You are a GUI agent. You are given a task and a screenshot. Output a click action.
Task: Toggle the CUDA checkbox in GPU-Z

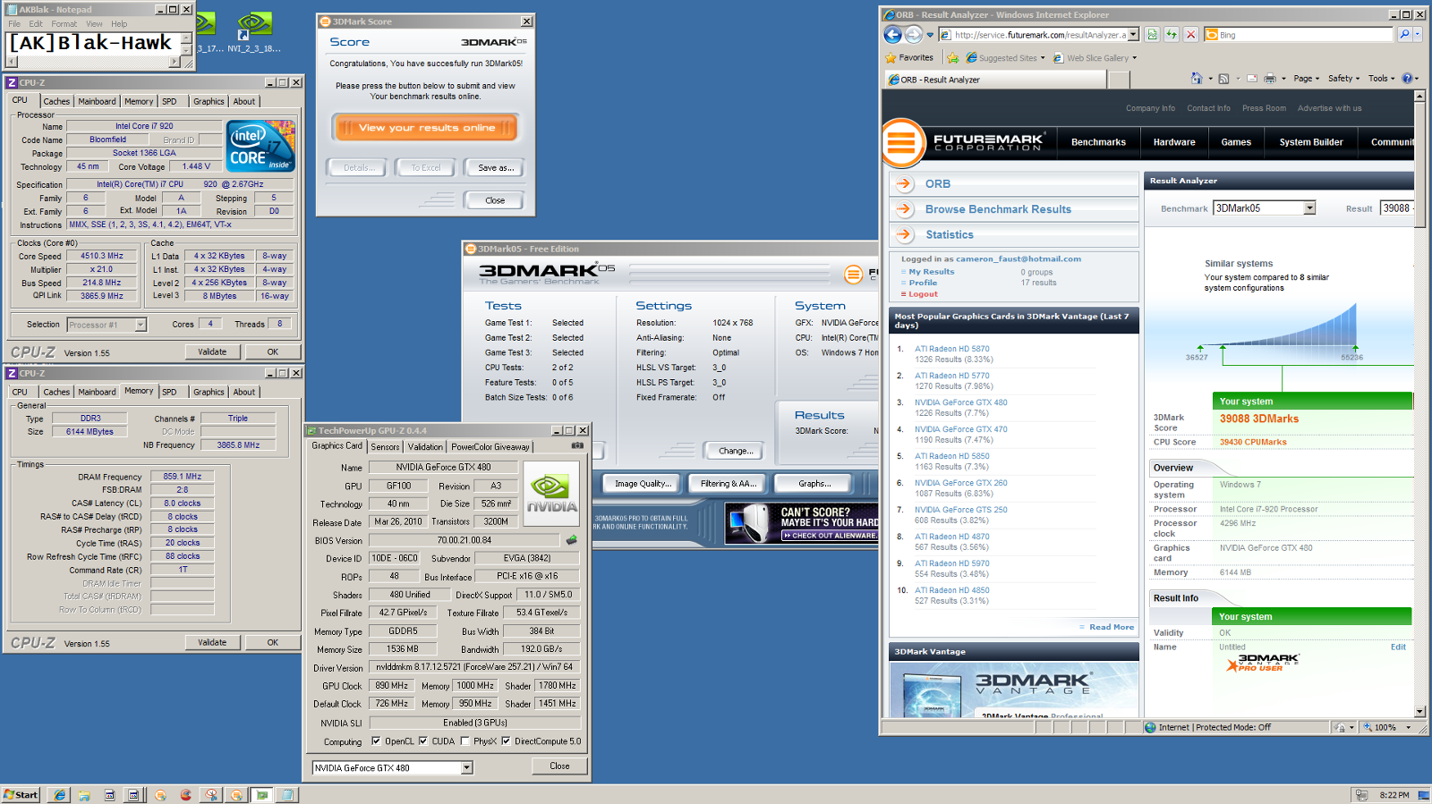pos(423,741)
